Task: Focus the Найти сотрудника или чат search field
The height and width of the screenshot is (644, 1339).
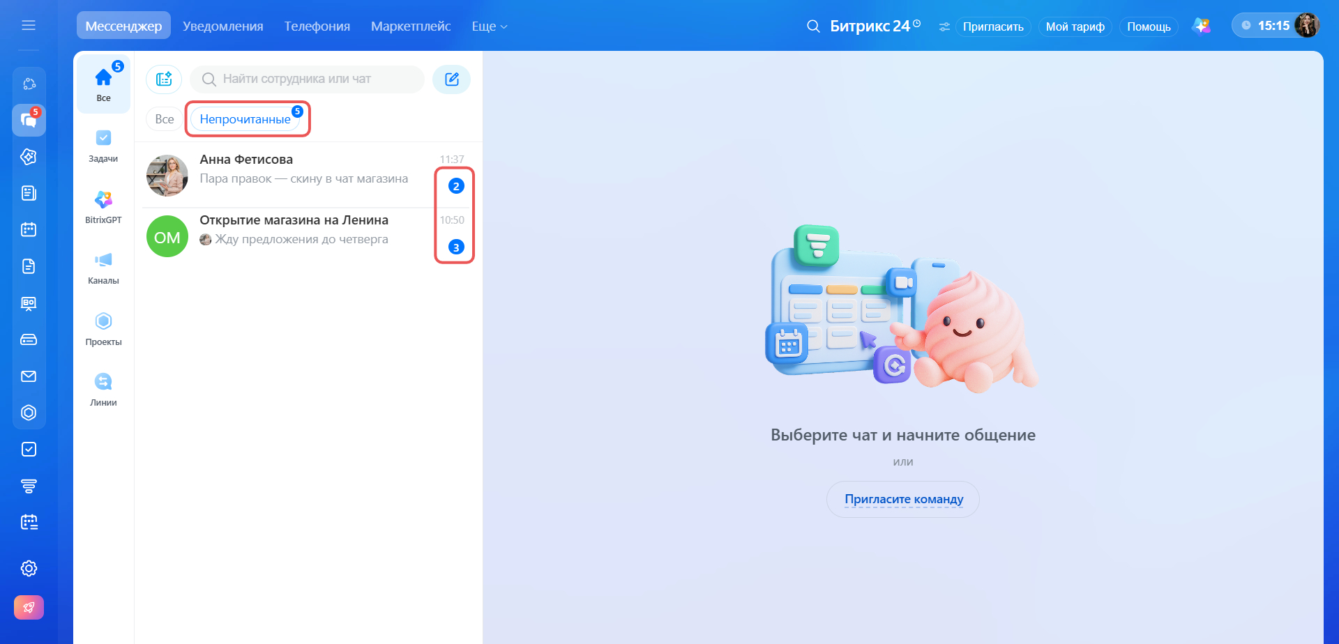Action: click(x=307, y=79)
